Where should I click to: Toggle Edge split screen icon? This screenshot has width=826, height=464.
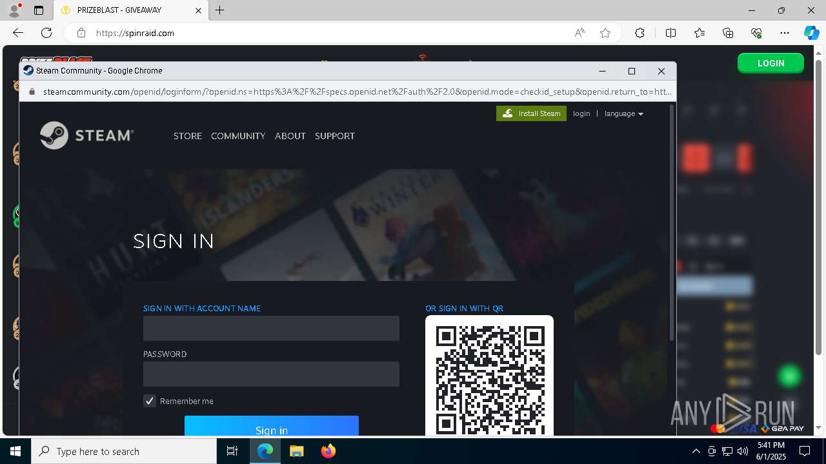(x=670, y=33)
